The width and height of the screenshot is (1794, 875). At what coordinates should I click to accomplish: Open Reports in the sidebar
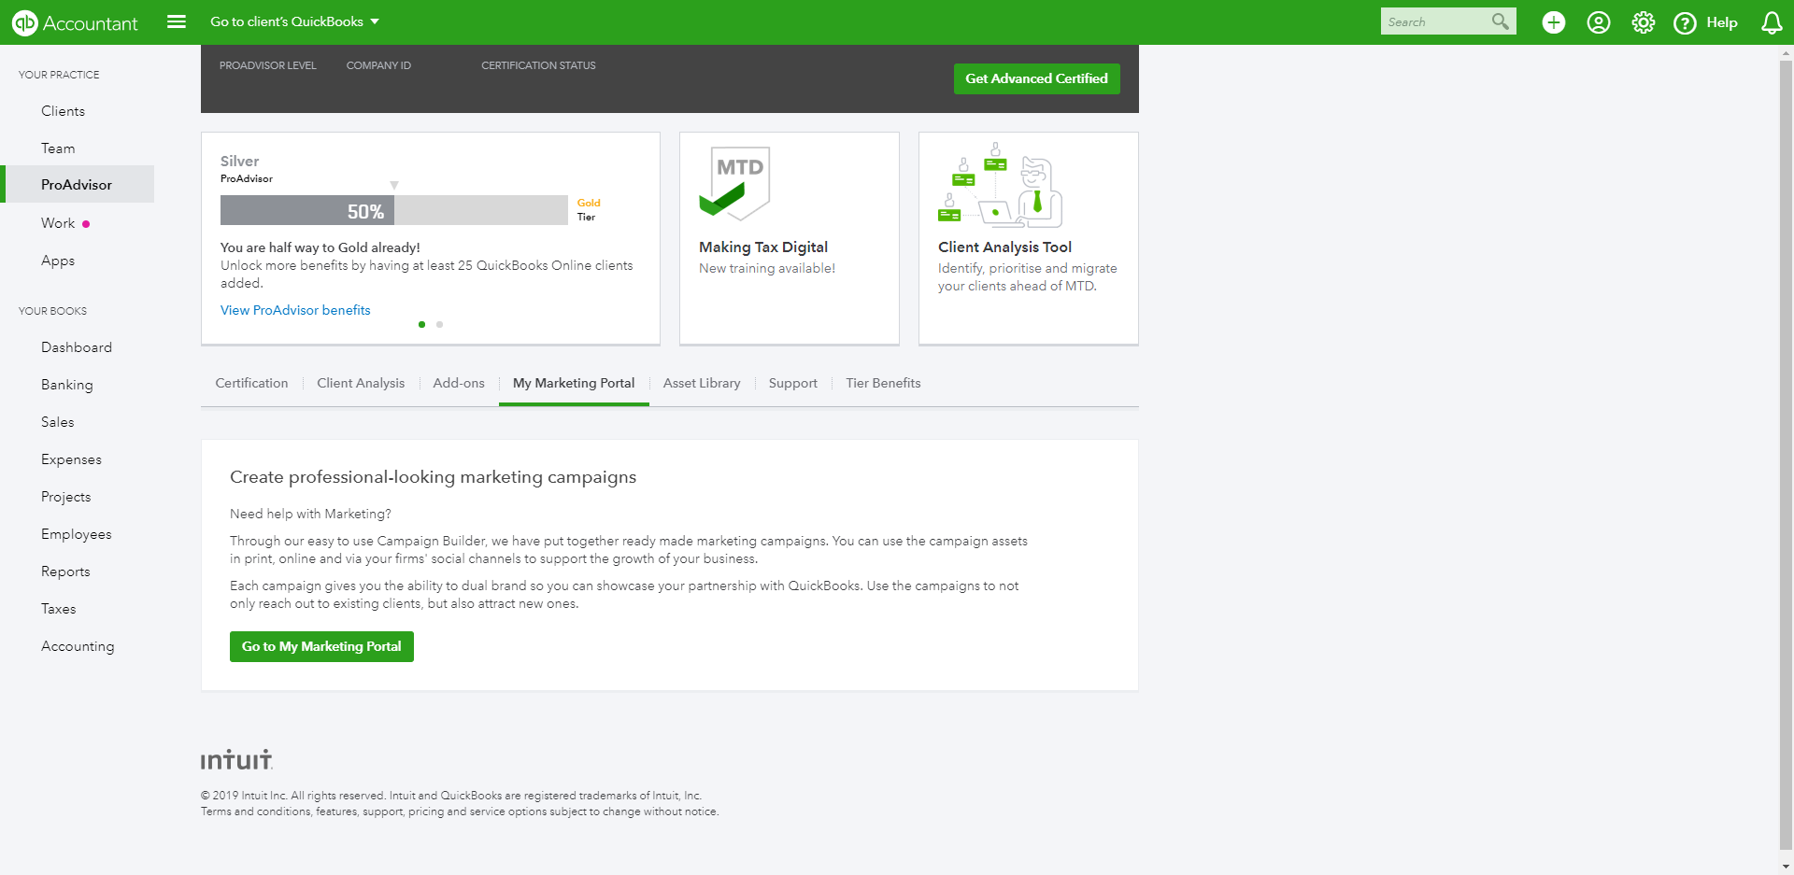pyautogui.click(x=65, y=572)
